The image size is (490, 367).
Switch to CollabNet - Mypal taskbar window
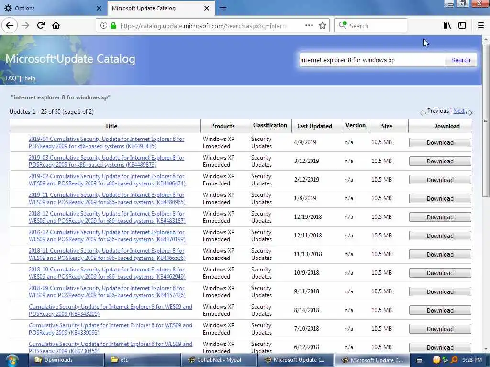pyautogui.click(x=219, y=360)
